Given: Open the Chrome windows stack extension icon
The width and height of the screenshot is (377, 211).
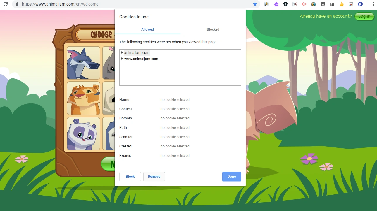Looking at the screenshot, I should [x=351, y=4].
